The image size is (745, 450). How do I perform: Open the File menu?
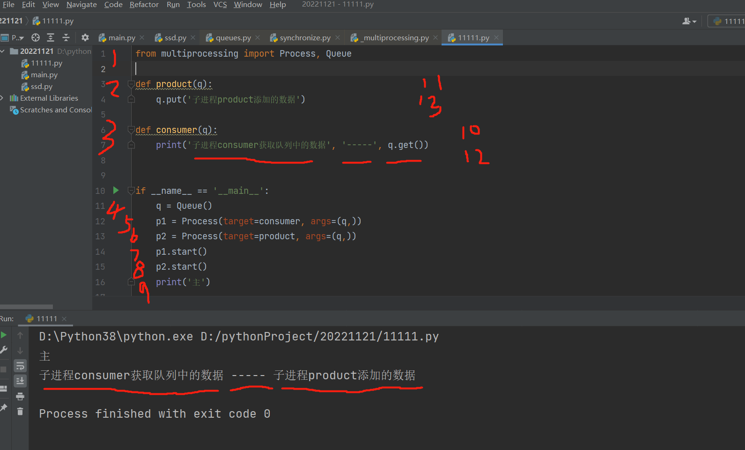(x=8, y=5)
